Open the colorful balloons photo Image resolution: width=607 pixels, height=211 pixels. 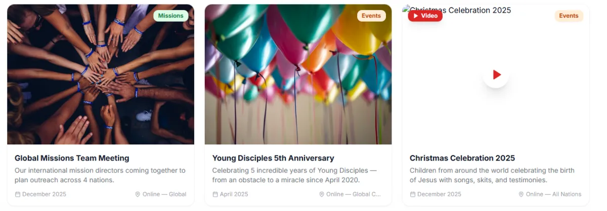click(x=298, y=74)
